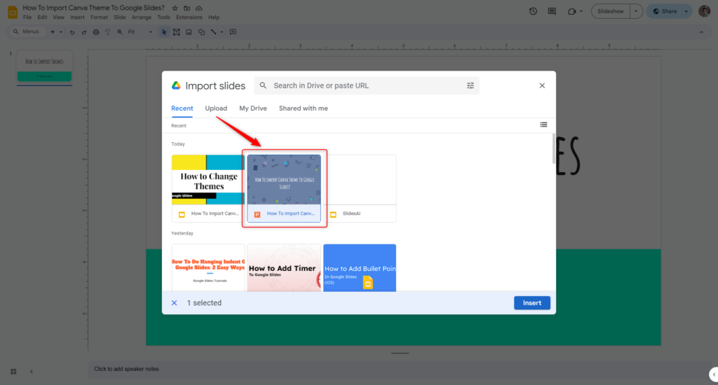Image resolution: width=718 pixels, height=385 pixels.
Task: Click the print icon in toolbar
Action: [95, 32]
